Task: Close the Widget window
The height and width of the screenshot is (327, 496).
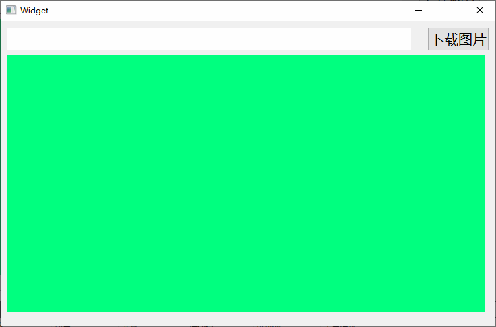Action: (x=480, y=10)
